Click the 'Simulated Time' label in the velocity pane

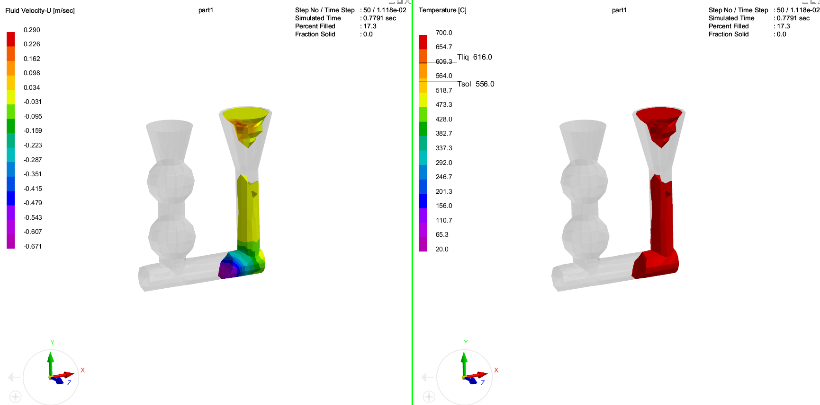click(318, 18)
